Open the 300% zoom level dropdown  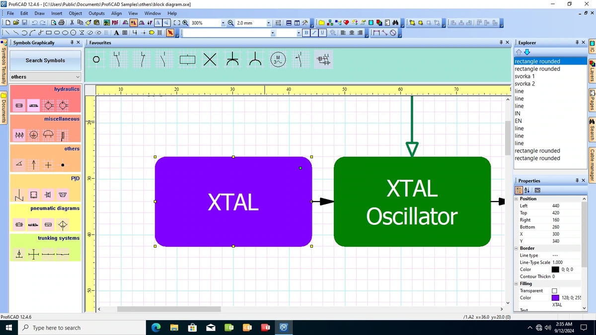click(x=223, y=23)
